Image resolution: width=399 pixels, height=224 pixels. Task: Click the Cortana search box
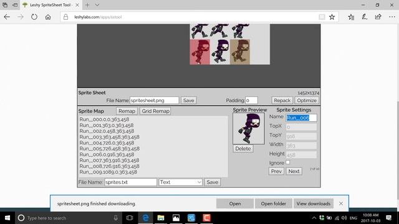(69, 218)
